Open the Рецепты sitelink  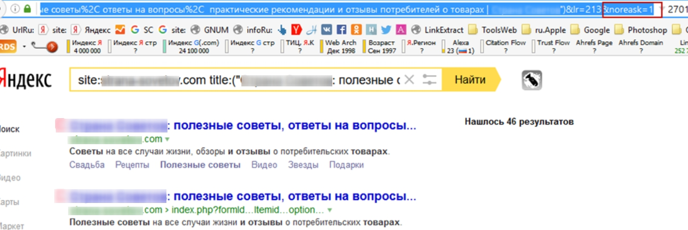[132, 165]
